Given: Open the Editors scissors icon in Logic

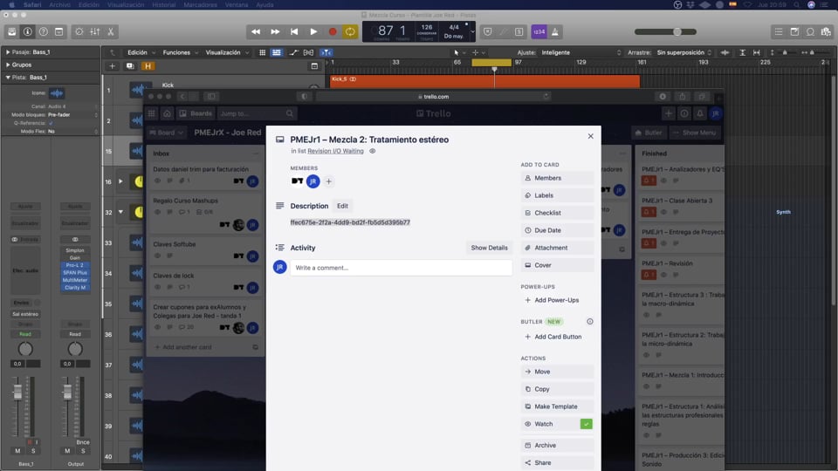Looking at the screenshot, I should pyautogui.click(x=111, y=31).
